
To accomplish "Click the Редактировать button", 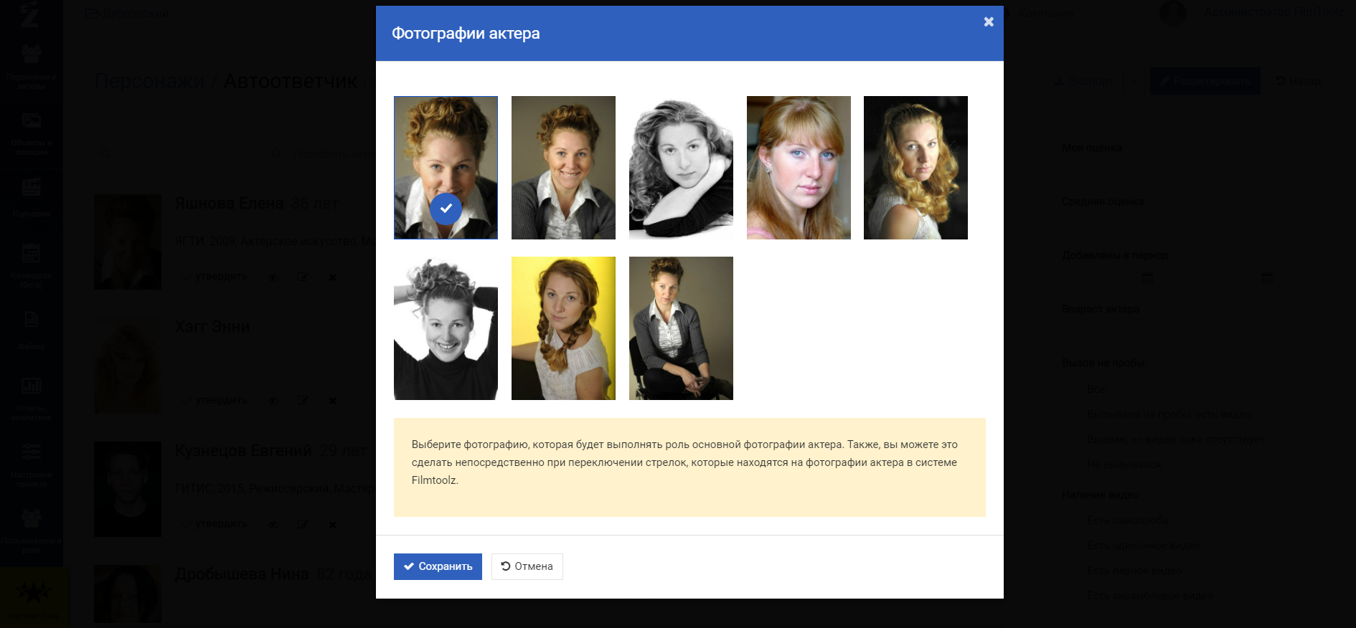I will (1205, 81).
